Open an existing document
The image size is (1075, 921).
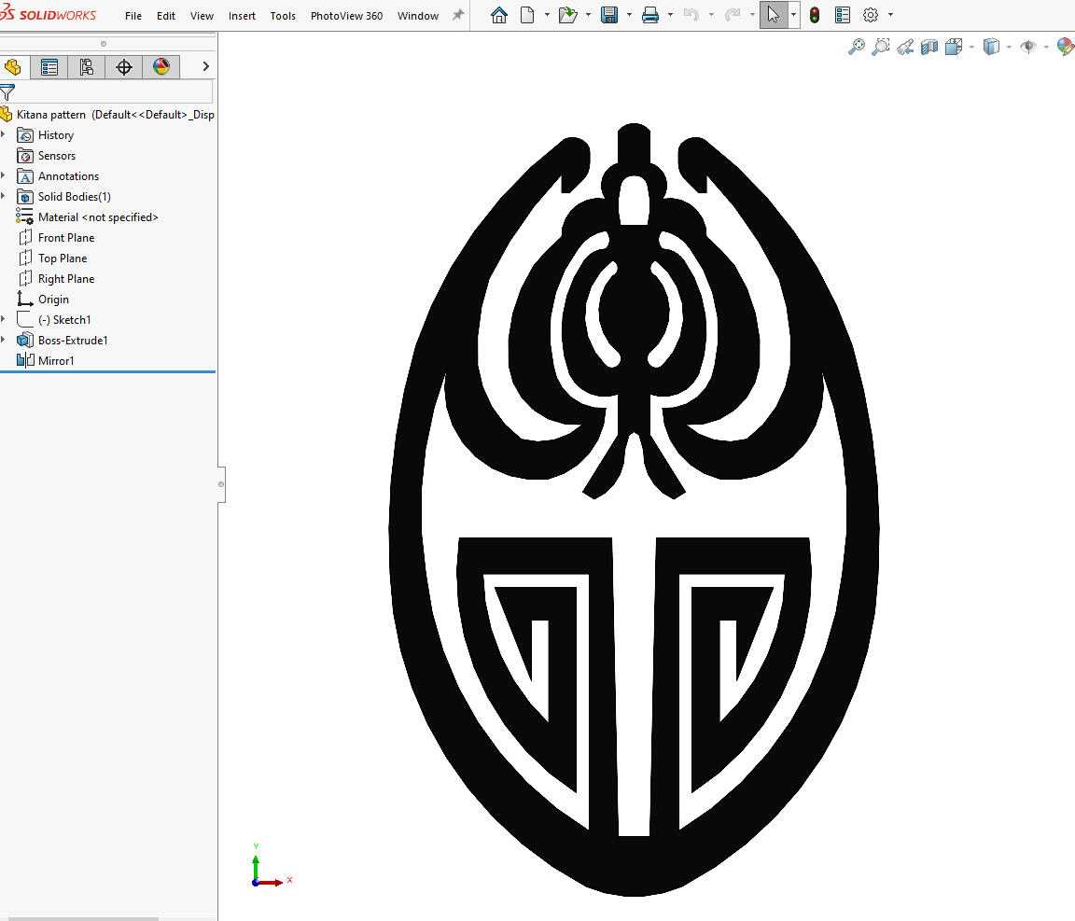click(x=567, y=15)
